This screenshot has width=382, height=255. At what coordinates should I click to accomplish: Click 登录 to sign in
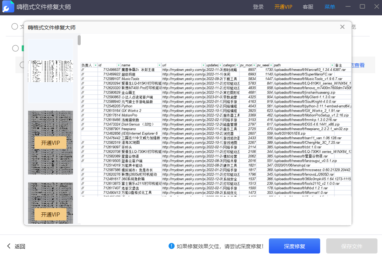click(x=258, y=7)
